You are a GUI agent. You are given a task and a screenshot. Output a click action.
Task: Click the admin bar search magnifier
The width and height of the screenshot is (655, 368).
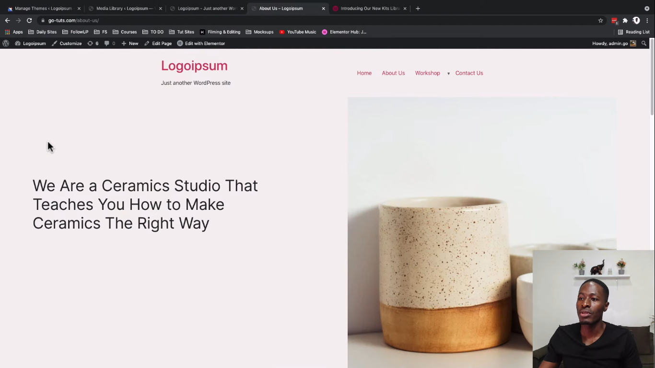point(644,43)
